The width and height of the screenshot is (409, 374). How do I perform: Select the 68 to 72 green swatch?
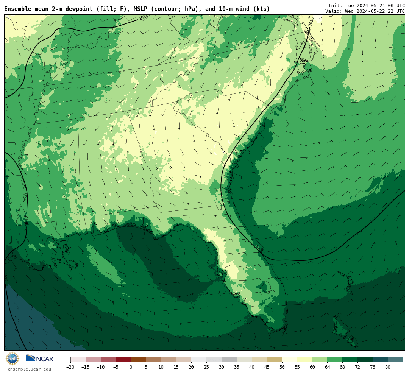tap(350, 359)
